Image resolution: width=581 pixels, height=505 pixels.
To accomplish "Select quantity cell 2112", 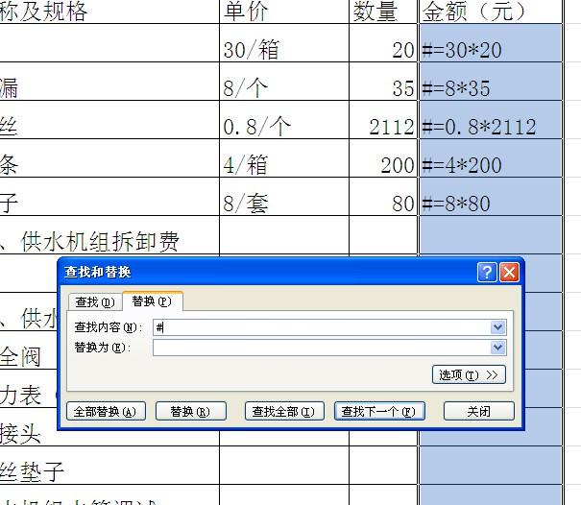I will (383, 120).
